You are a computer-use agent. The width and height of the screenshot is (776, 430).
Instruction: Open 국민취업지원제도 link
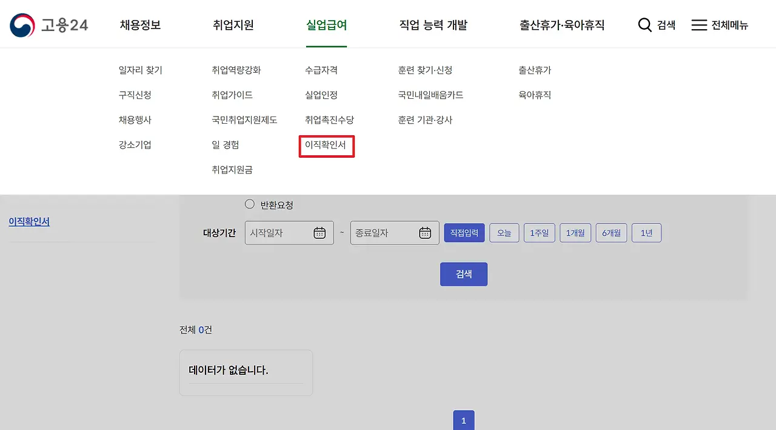tap(244, 120)
